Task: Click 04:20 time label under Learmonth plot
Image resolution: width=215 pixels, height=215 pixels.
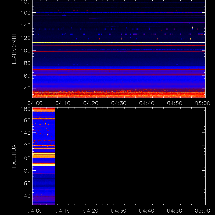Action: coord(91,103)
